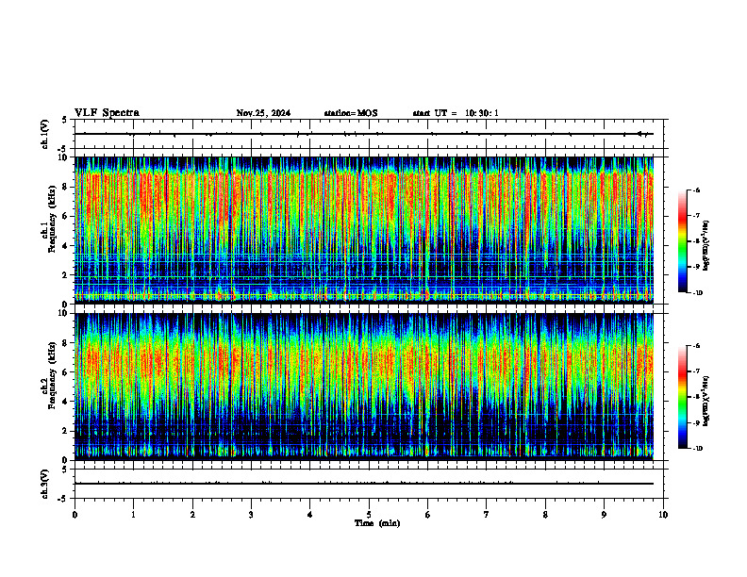Click the "VLF Spectra" plot title

107,113
